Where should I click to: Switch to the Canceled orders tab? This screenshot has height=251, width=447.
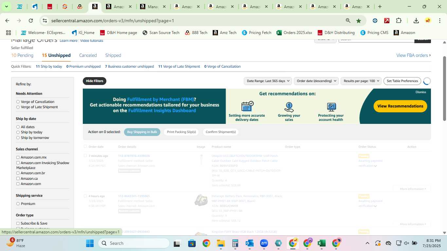pyautogui.click(x=88, y=55)
